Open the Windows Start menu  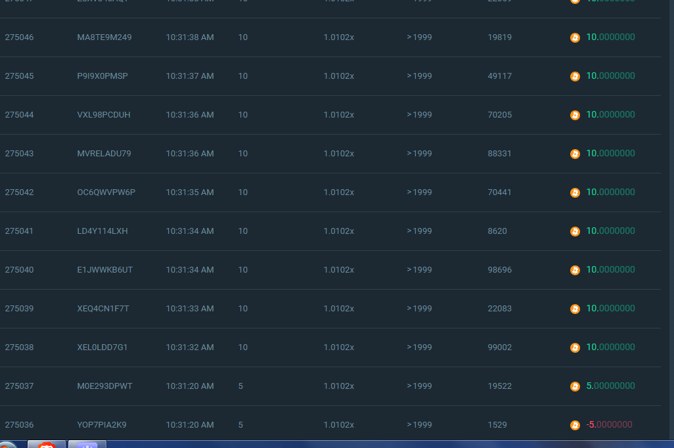point(8,445)
